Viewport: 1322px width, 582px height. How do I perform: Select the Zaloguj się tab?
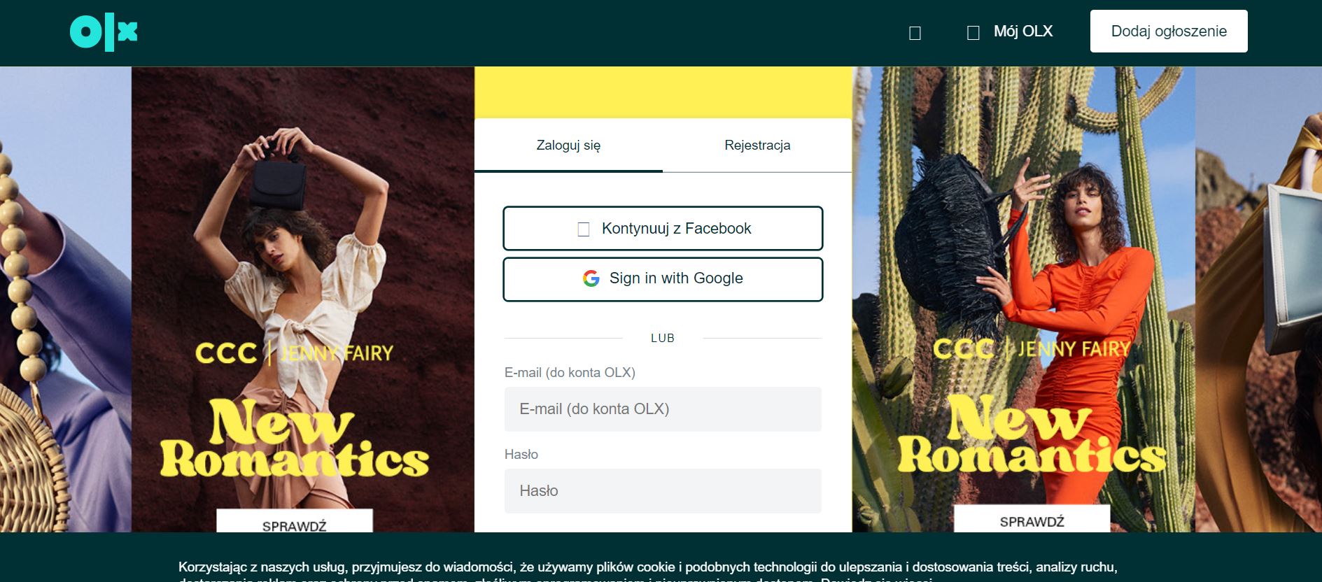point(568,145)
